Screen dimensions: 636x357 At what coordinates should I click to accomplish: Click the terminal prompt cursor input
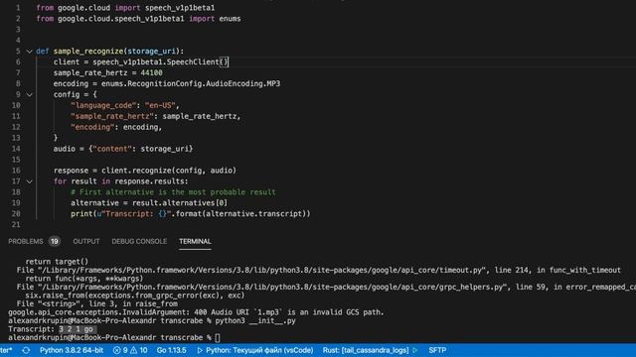point(218,337)
